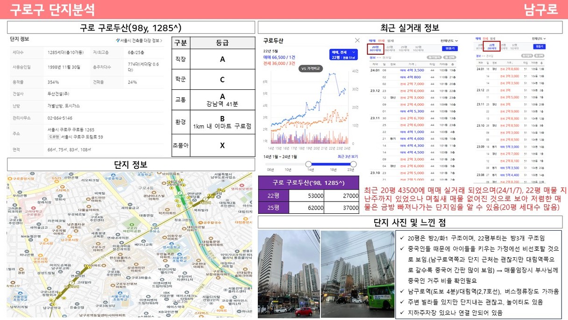Select the 25평 size tab in middle list
568x320 pixels.
[x=404, y=49]
